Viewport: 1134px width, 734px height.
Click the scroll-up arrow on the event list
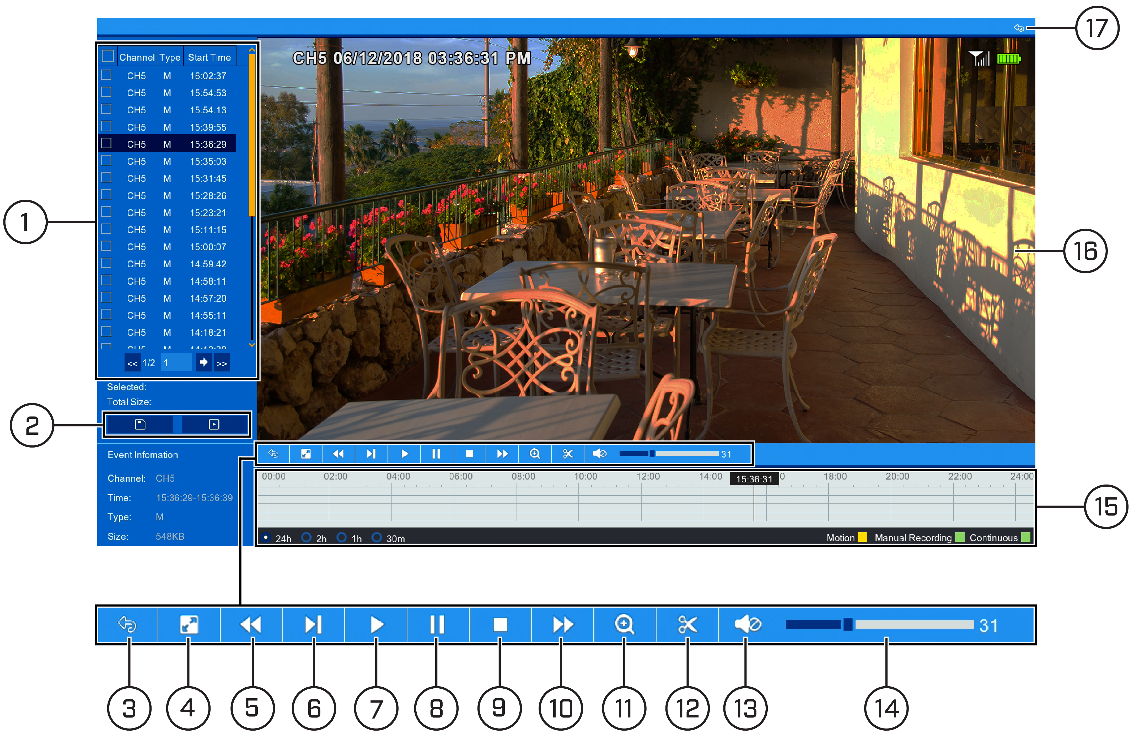[252, 50]
